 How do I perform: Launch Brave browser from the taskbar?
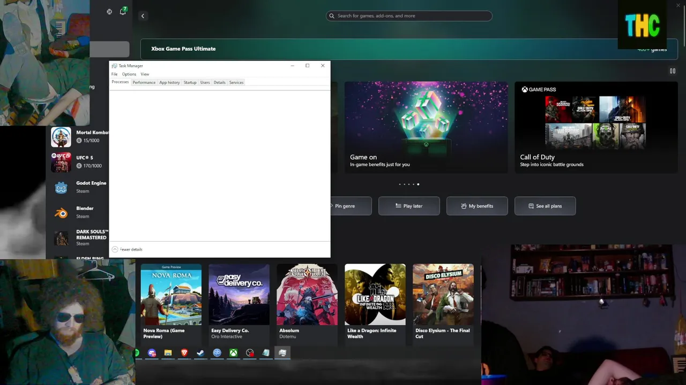coord(184,353)
